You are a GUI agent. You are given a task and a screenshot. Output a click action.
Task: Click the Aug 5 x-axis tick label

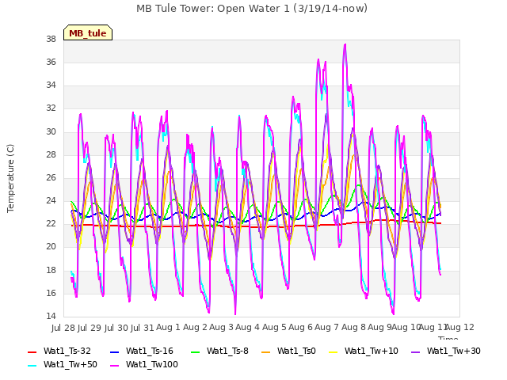[274, 327]
